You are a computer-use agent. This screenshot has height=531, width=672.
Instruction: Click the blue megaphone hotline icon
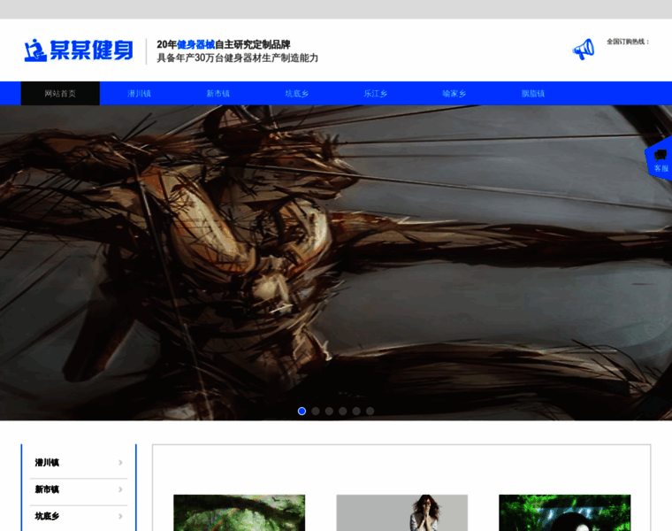(x=583, y=49)
